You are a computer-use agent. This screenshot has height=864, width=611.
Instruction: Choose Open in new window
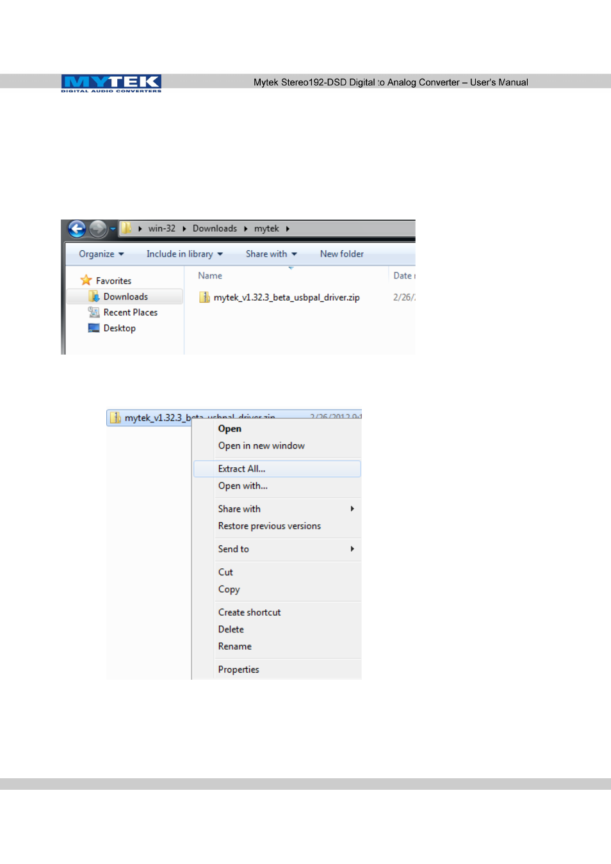point(261,446)
